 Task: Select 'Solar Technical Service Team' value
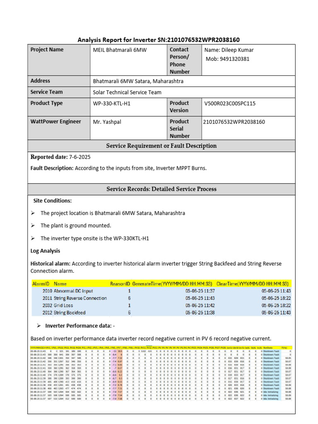[127, 92]
